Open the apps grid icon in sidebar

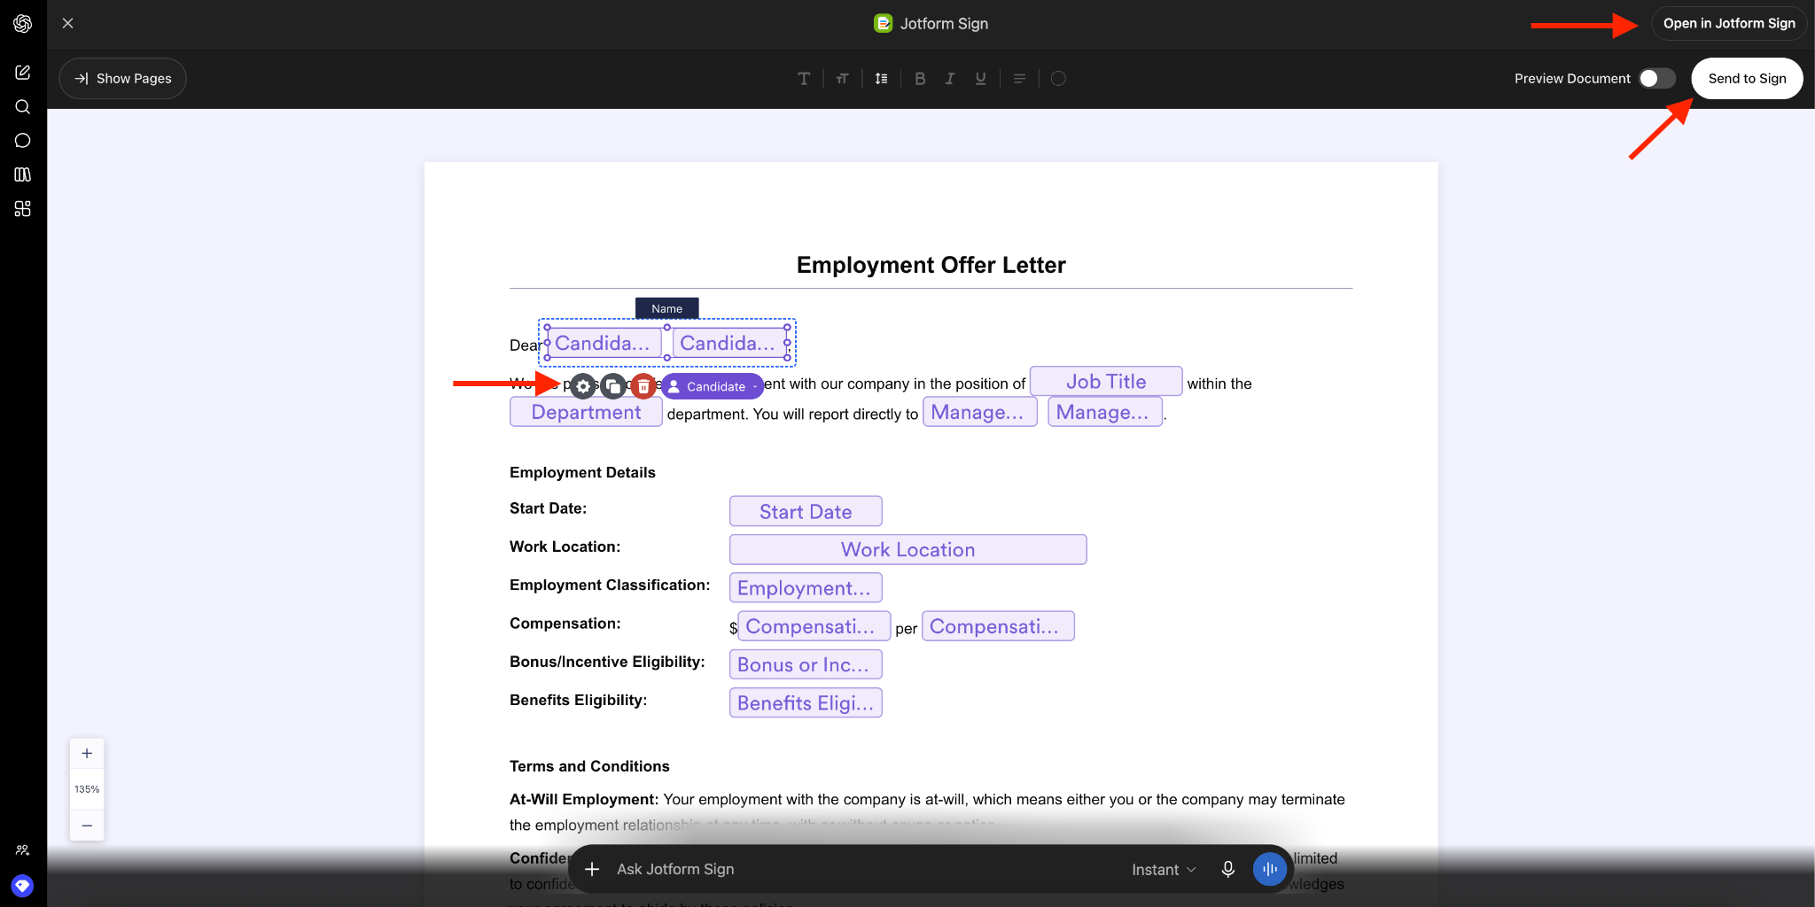click(x=23, y=209)
